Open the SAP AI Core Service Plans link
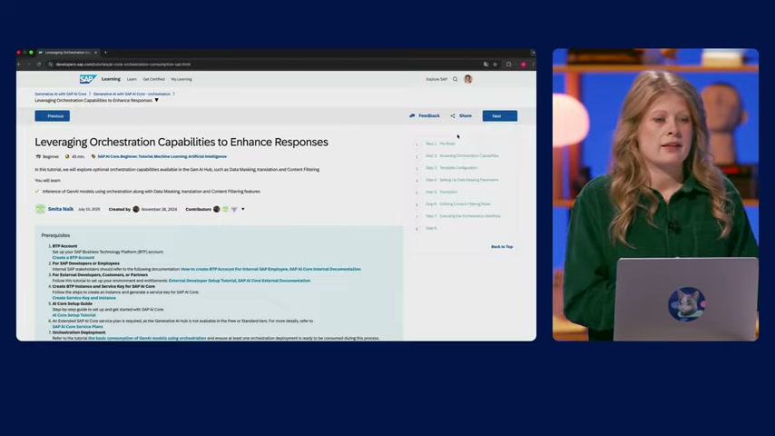Image resolution: width=775 pixels, height=436 pixels. click(78, 327)
